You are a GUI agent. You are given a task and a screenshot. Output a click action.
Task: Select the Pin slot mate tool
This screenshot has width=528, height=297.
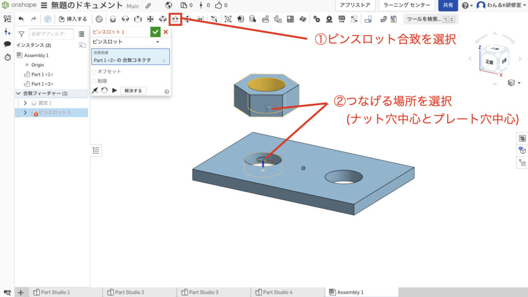click(175, 19)
